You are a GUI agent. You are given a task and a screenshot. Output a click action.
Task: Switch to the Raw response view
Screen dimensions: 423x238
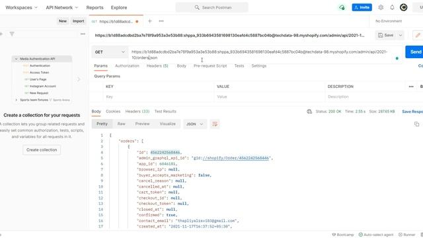[121, 124]
